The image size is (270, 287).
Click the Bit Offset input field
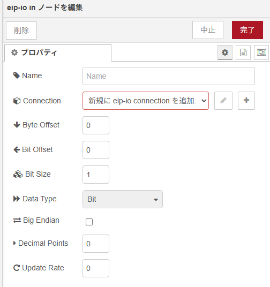click(x=96, y=150)
